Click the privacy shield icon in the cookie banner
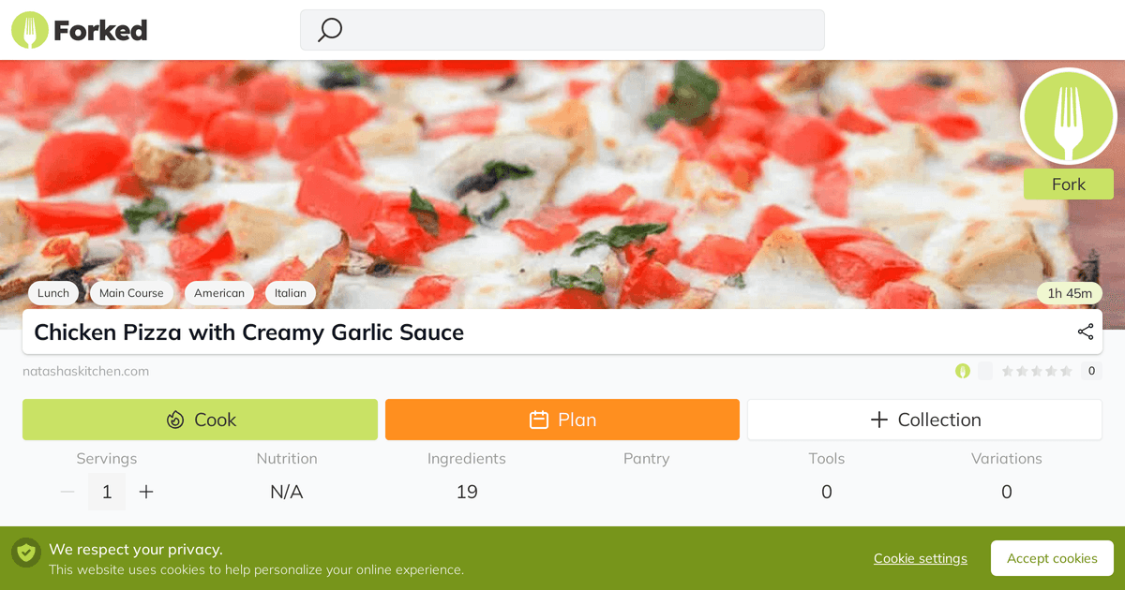The image size is (1125, 590). pos(26,553)
